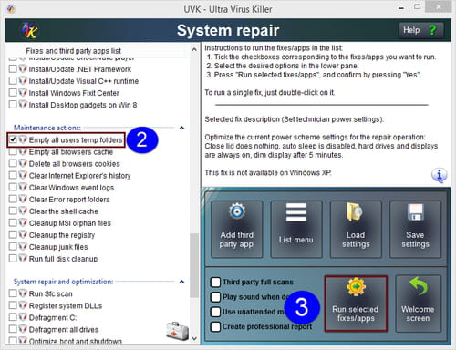456x350 pixels.
Task: Click shield icon beside Cleanup junk files
Action: (x=23, y=246)
